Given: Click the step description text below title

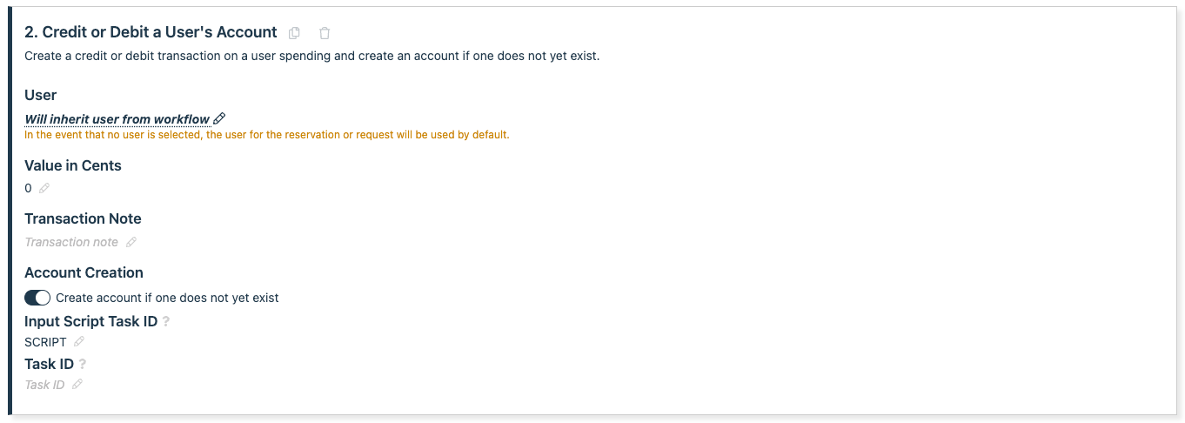Looking at the screenshot, I should coord(311,57).
